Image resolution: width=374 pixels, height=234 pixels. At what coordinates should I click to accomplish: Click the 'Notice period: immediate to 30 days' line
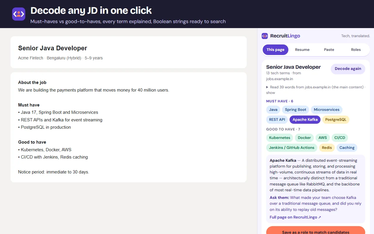[53, 172]
